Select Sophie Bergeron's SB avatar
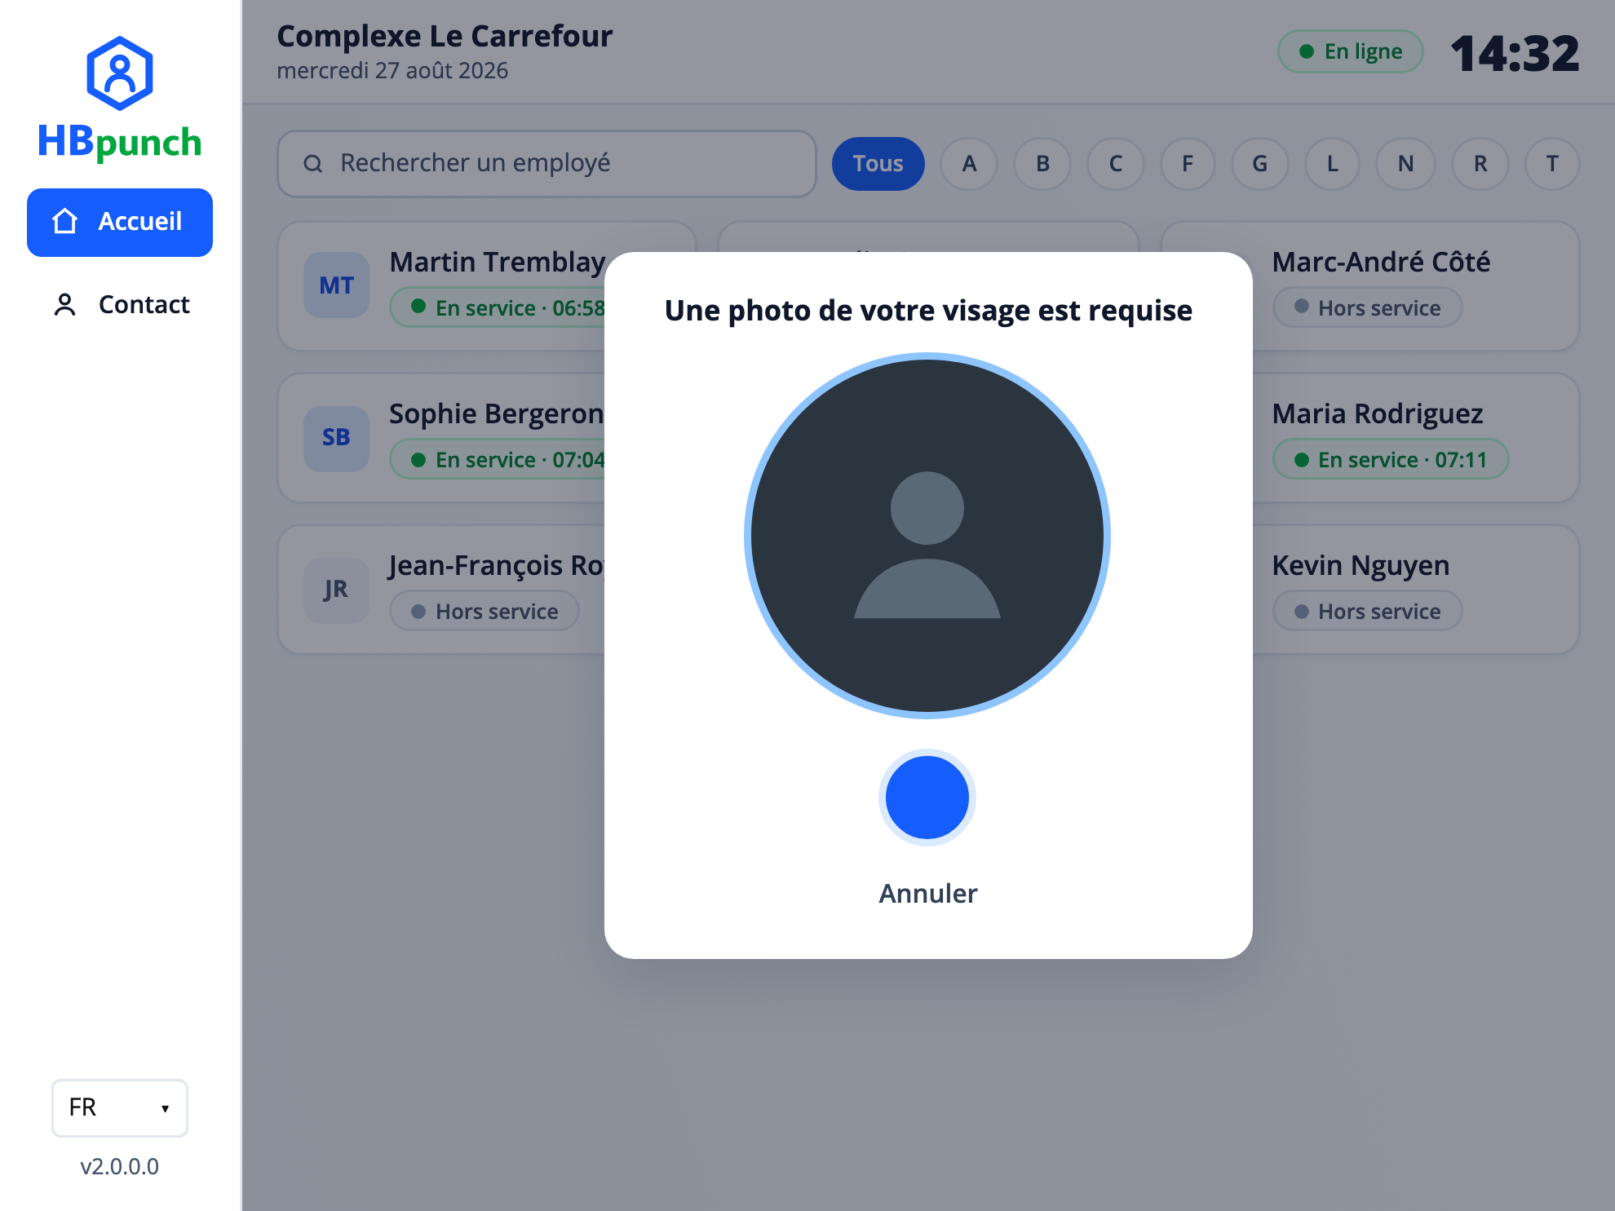Image resolution: width=1615 pixels, height=1211 pixels. (x=336, y=438)
